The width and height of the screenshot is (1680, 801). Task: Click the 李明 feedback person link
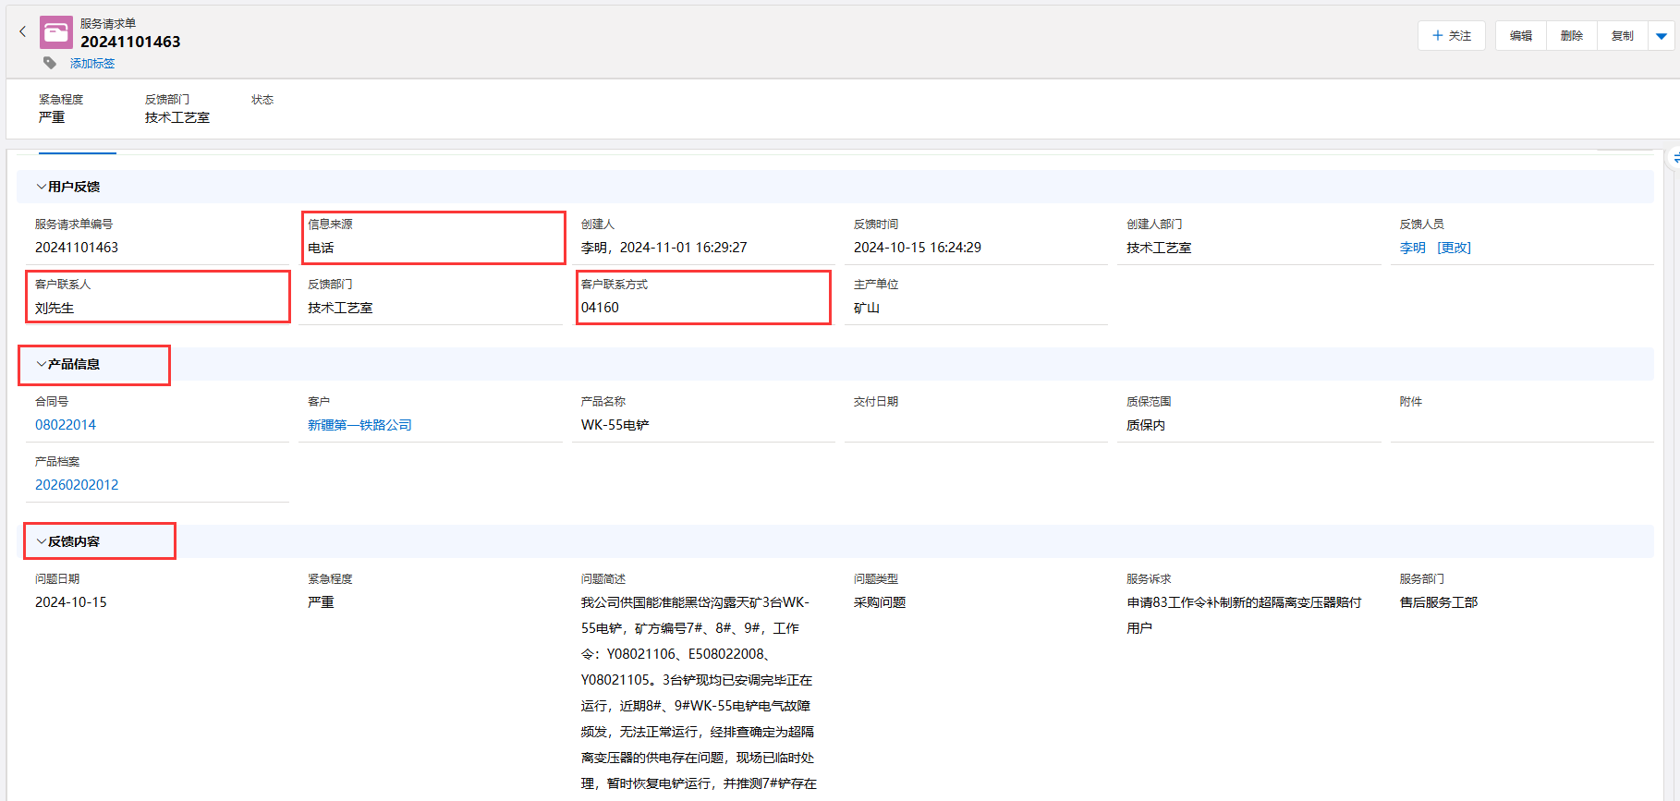[x=1412, y=248]
